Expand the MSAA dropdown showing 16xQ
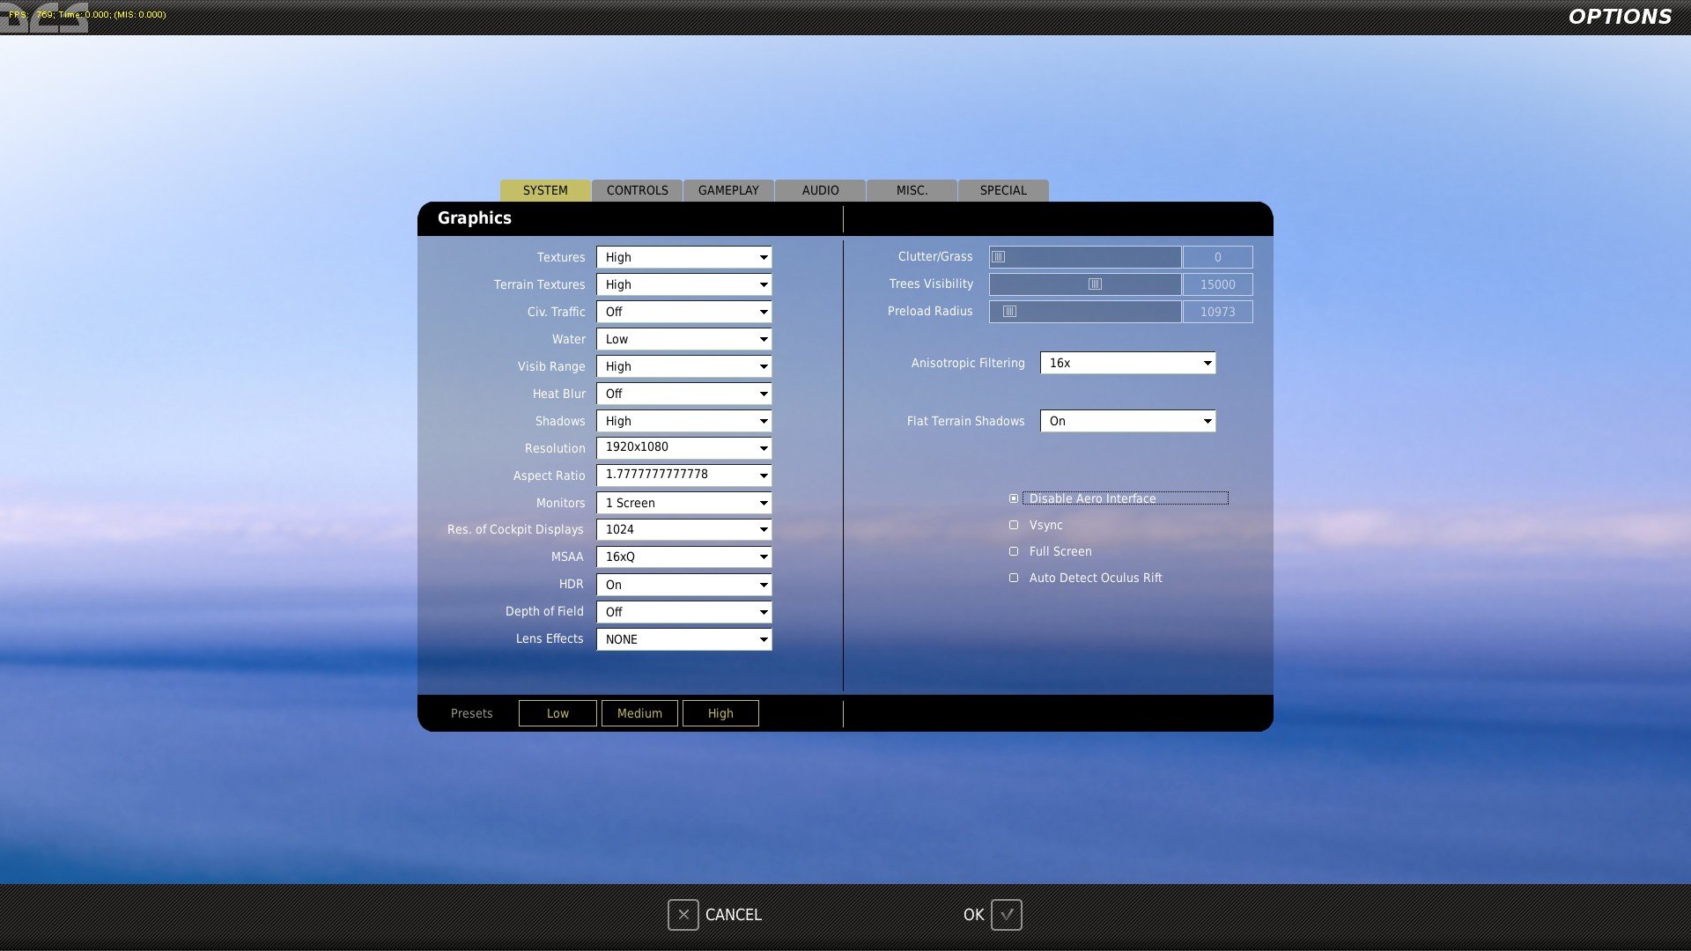The height and width of the screenshot is (951, 1691). pos(683,557)
